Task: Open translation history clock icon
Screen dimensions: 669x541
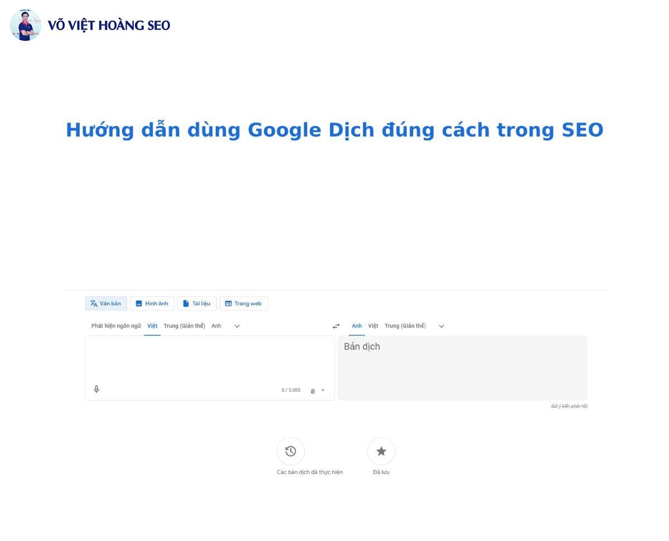Action: pos(290,451)
